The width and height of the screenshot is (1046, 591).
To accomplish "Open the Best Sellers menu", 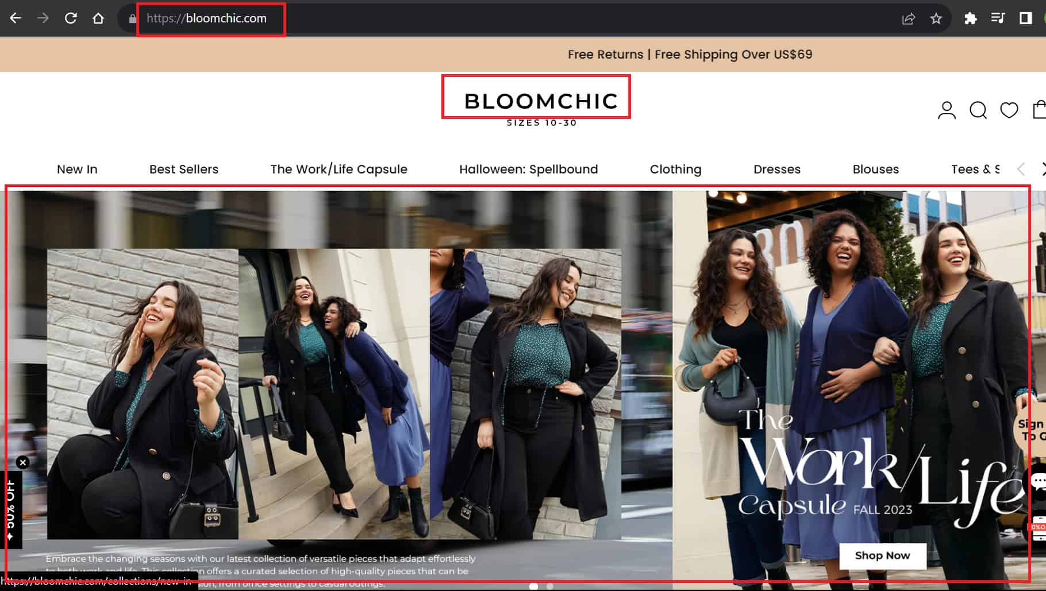I will point(184,169).
